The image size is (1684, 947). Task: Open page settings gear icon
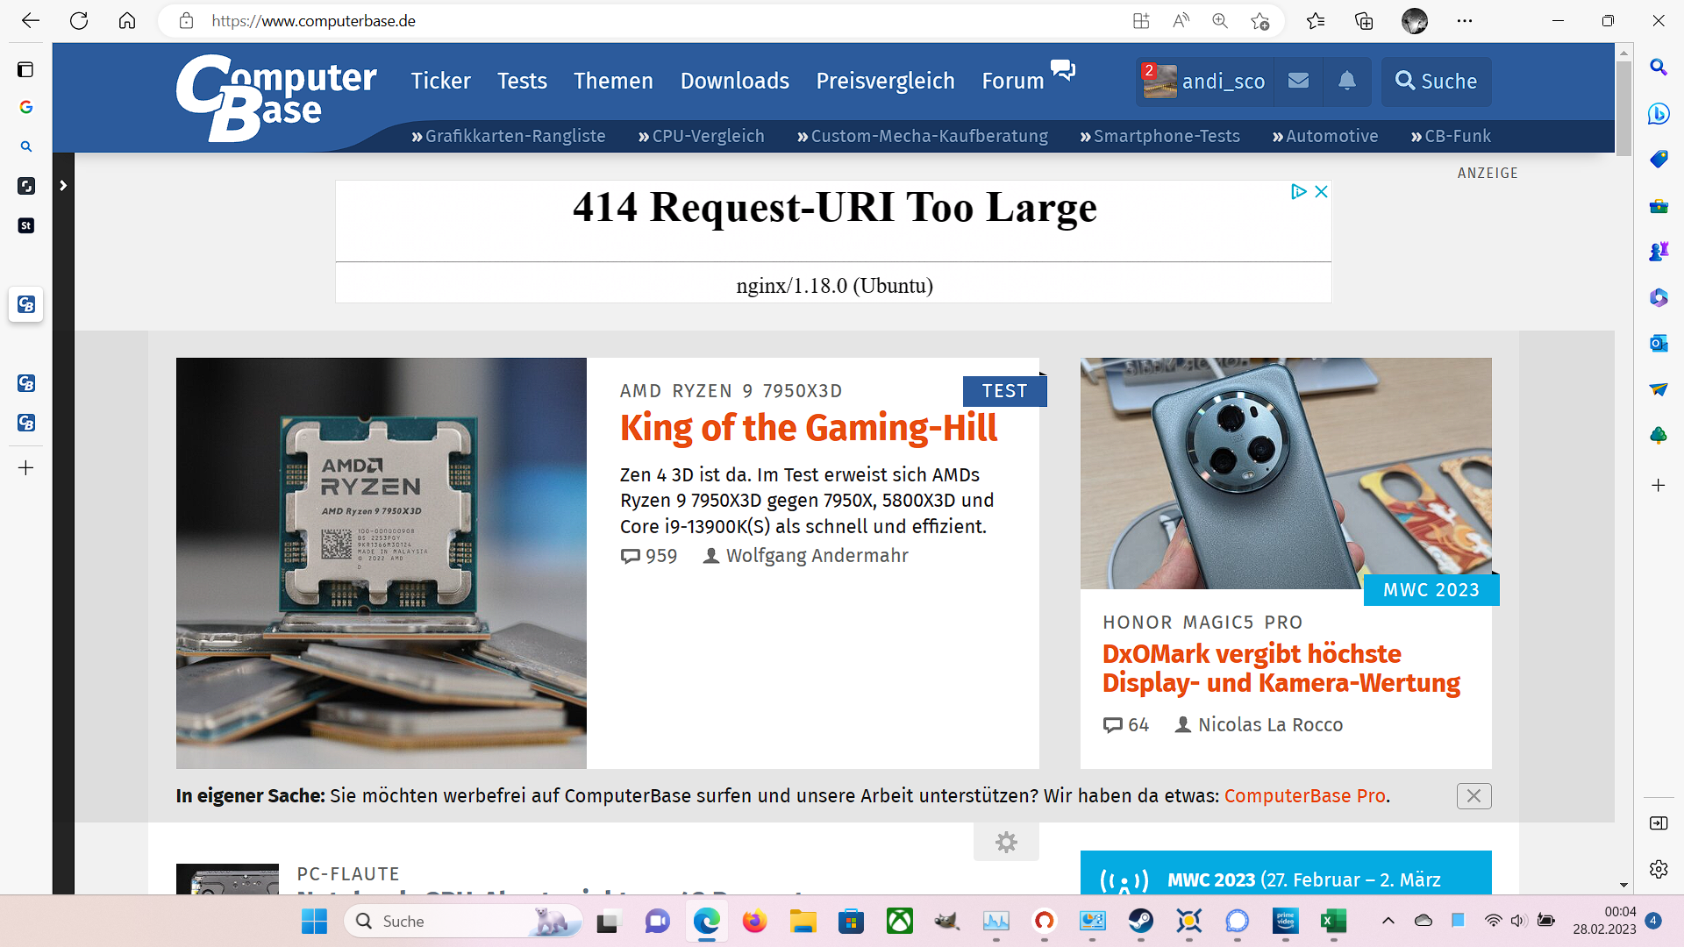pos(1006,843)
